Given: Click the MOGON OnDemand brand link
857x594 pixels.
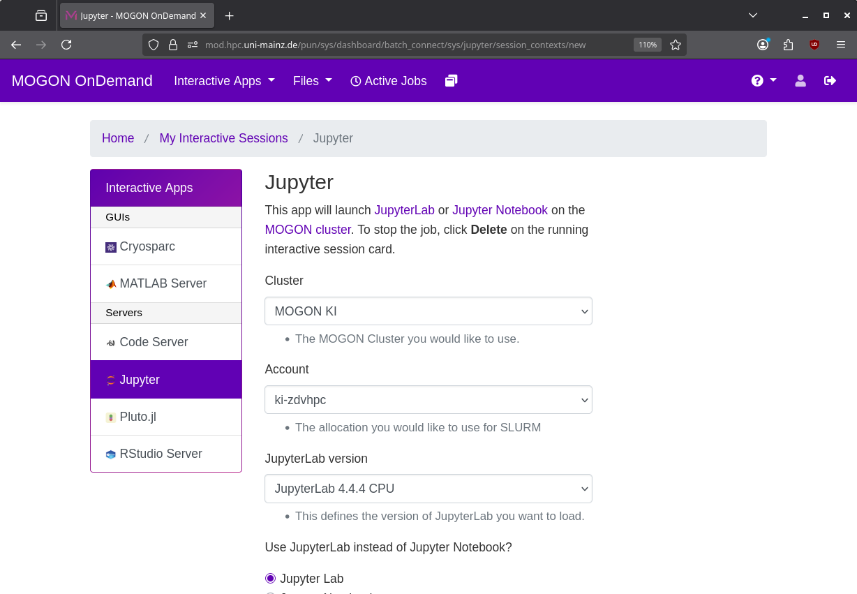Looking at the screenshot, I should coord(82,81).
